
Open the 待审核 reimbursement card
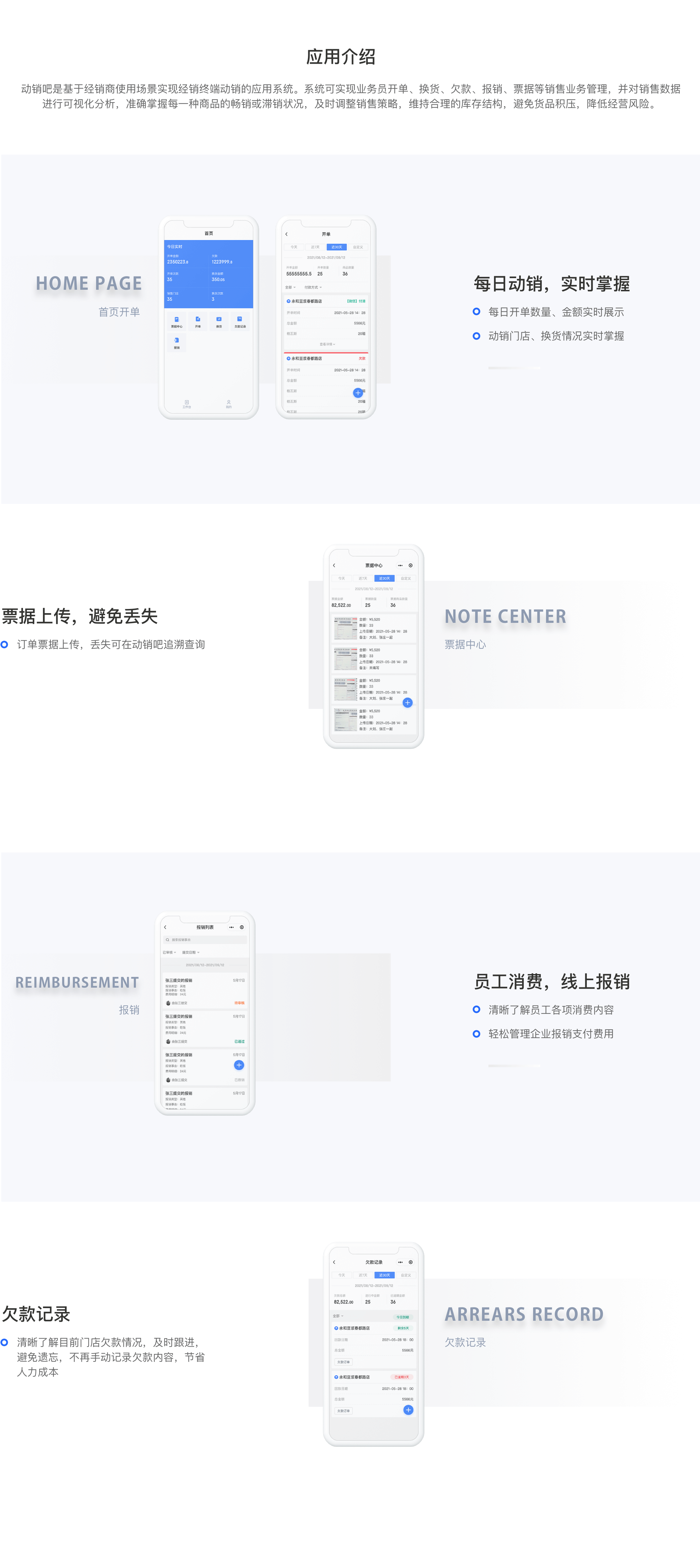click(x=205, y=991)
